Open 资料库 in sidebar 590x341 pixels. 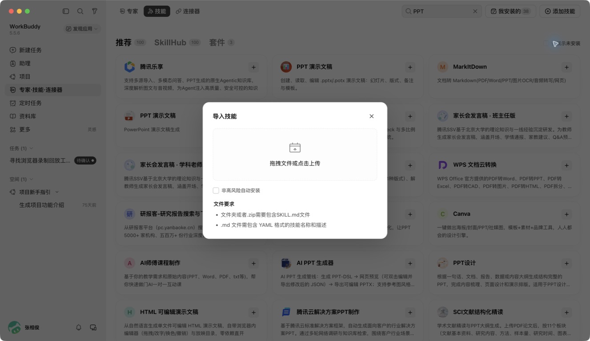[53, 116]
